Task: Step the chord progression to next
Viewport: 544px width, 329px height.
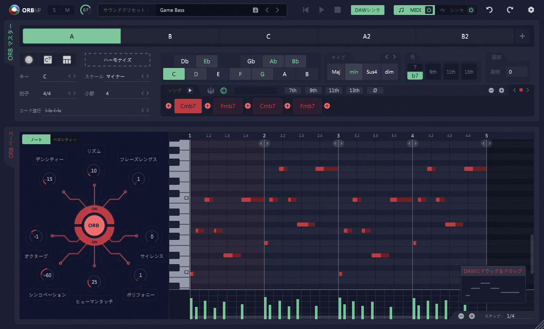Action: [148, 110]
